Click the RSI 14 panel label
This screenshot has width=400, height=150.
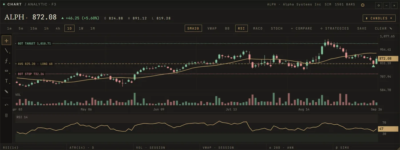point(22,117)
